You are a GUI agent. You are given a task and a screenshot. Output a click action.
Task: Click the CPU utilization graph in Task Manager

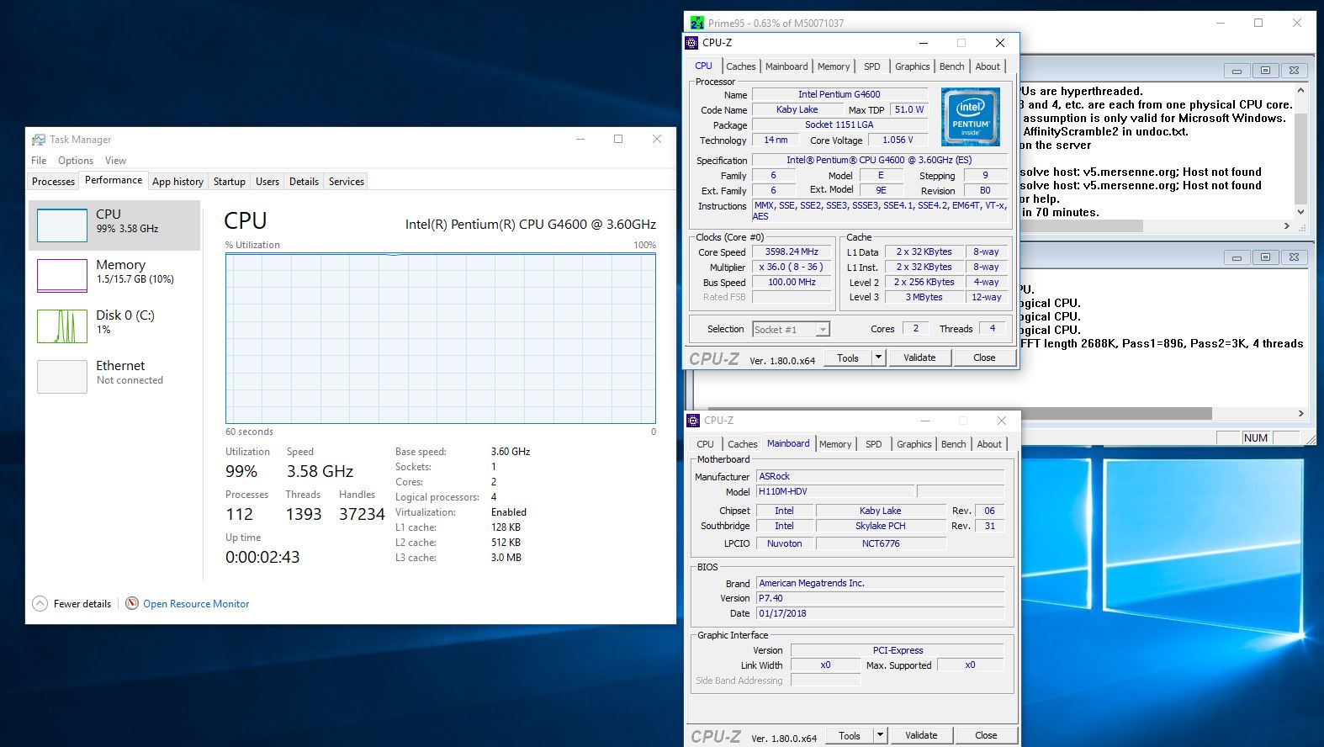[x=440, y=338]
